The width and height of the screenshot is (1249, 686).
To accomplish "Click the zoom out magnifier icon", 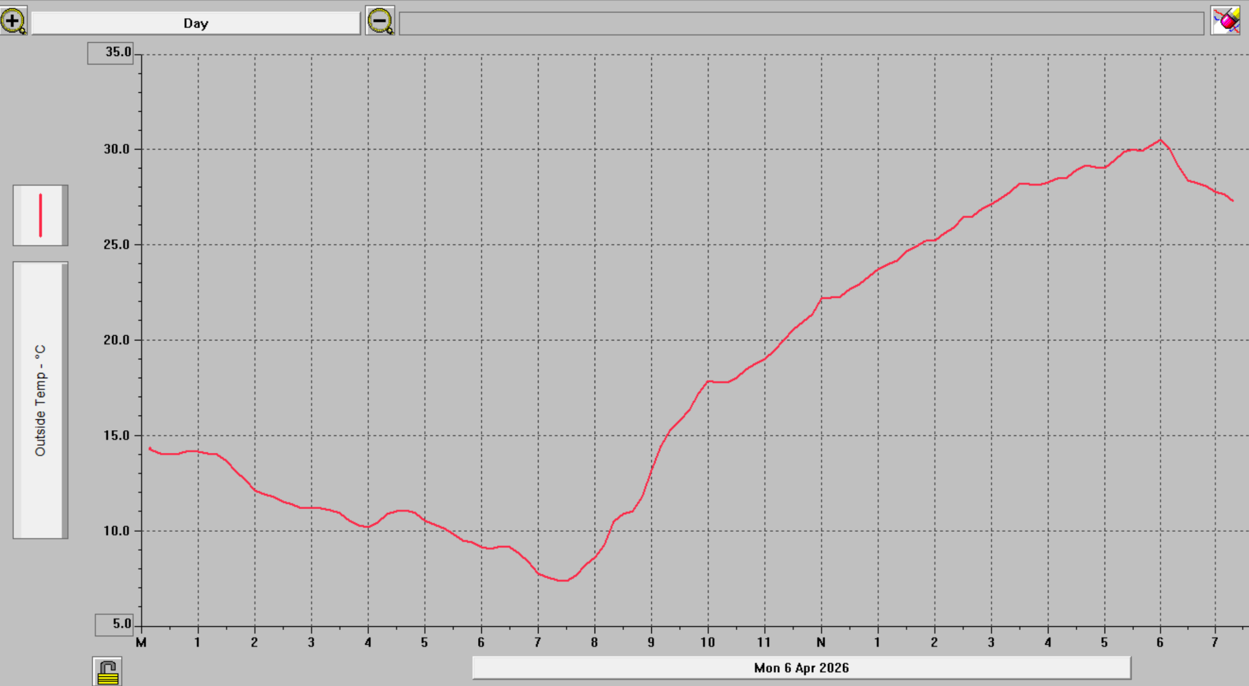I will click(x=380, y=21).
